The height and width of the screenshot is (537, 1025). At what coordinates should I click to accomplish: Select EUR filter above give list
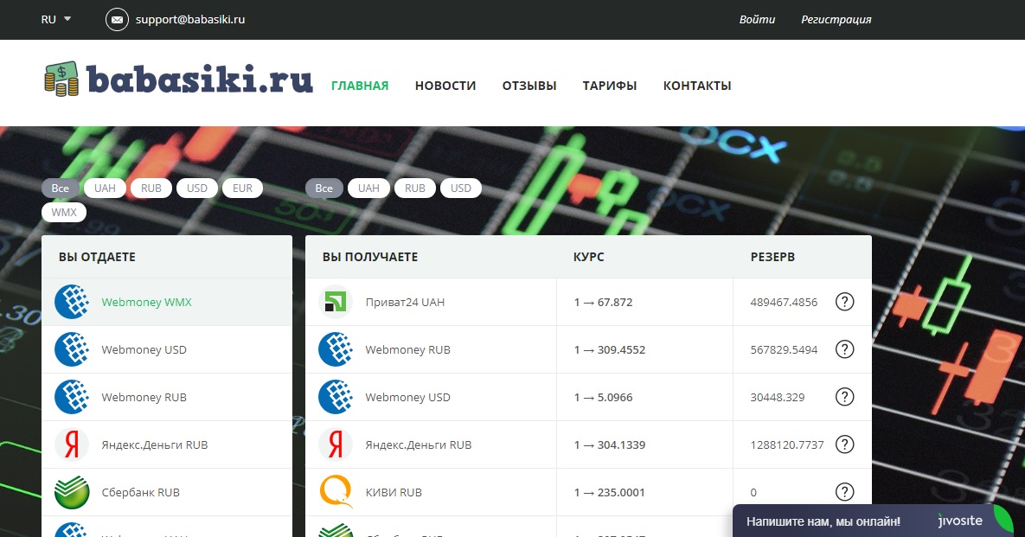point(242,189)
